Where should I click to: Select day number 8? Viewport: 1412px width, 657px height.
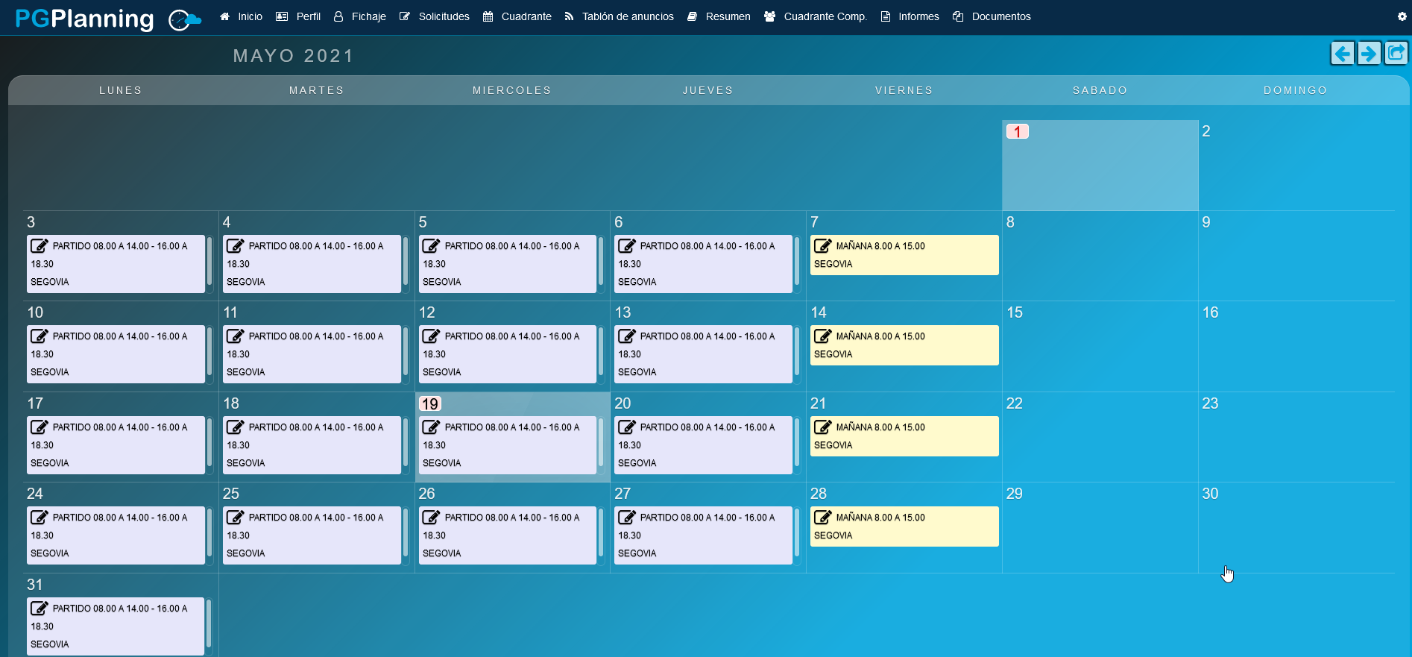point(1010,222)
